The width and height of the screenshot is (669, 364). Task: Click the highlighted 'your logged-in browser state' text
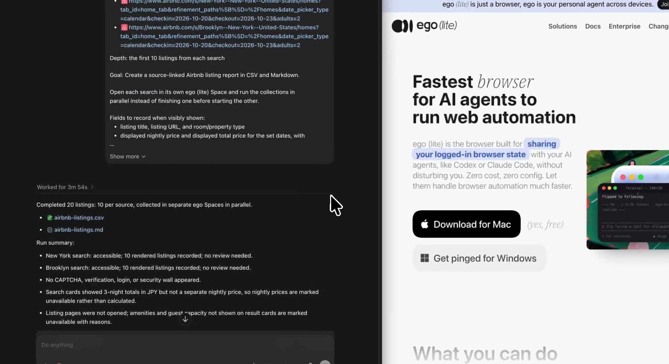[x=471, y=154]
